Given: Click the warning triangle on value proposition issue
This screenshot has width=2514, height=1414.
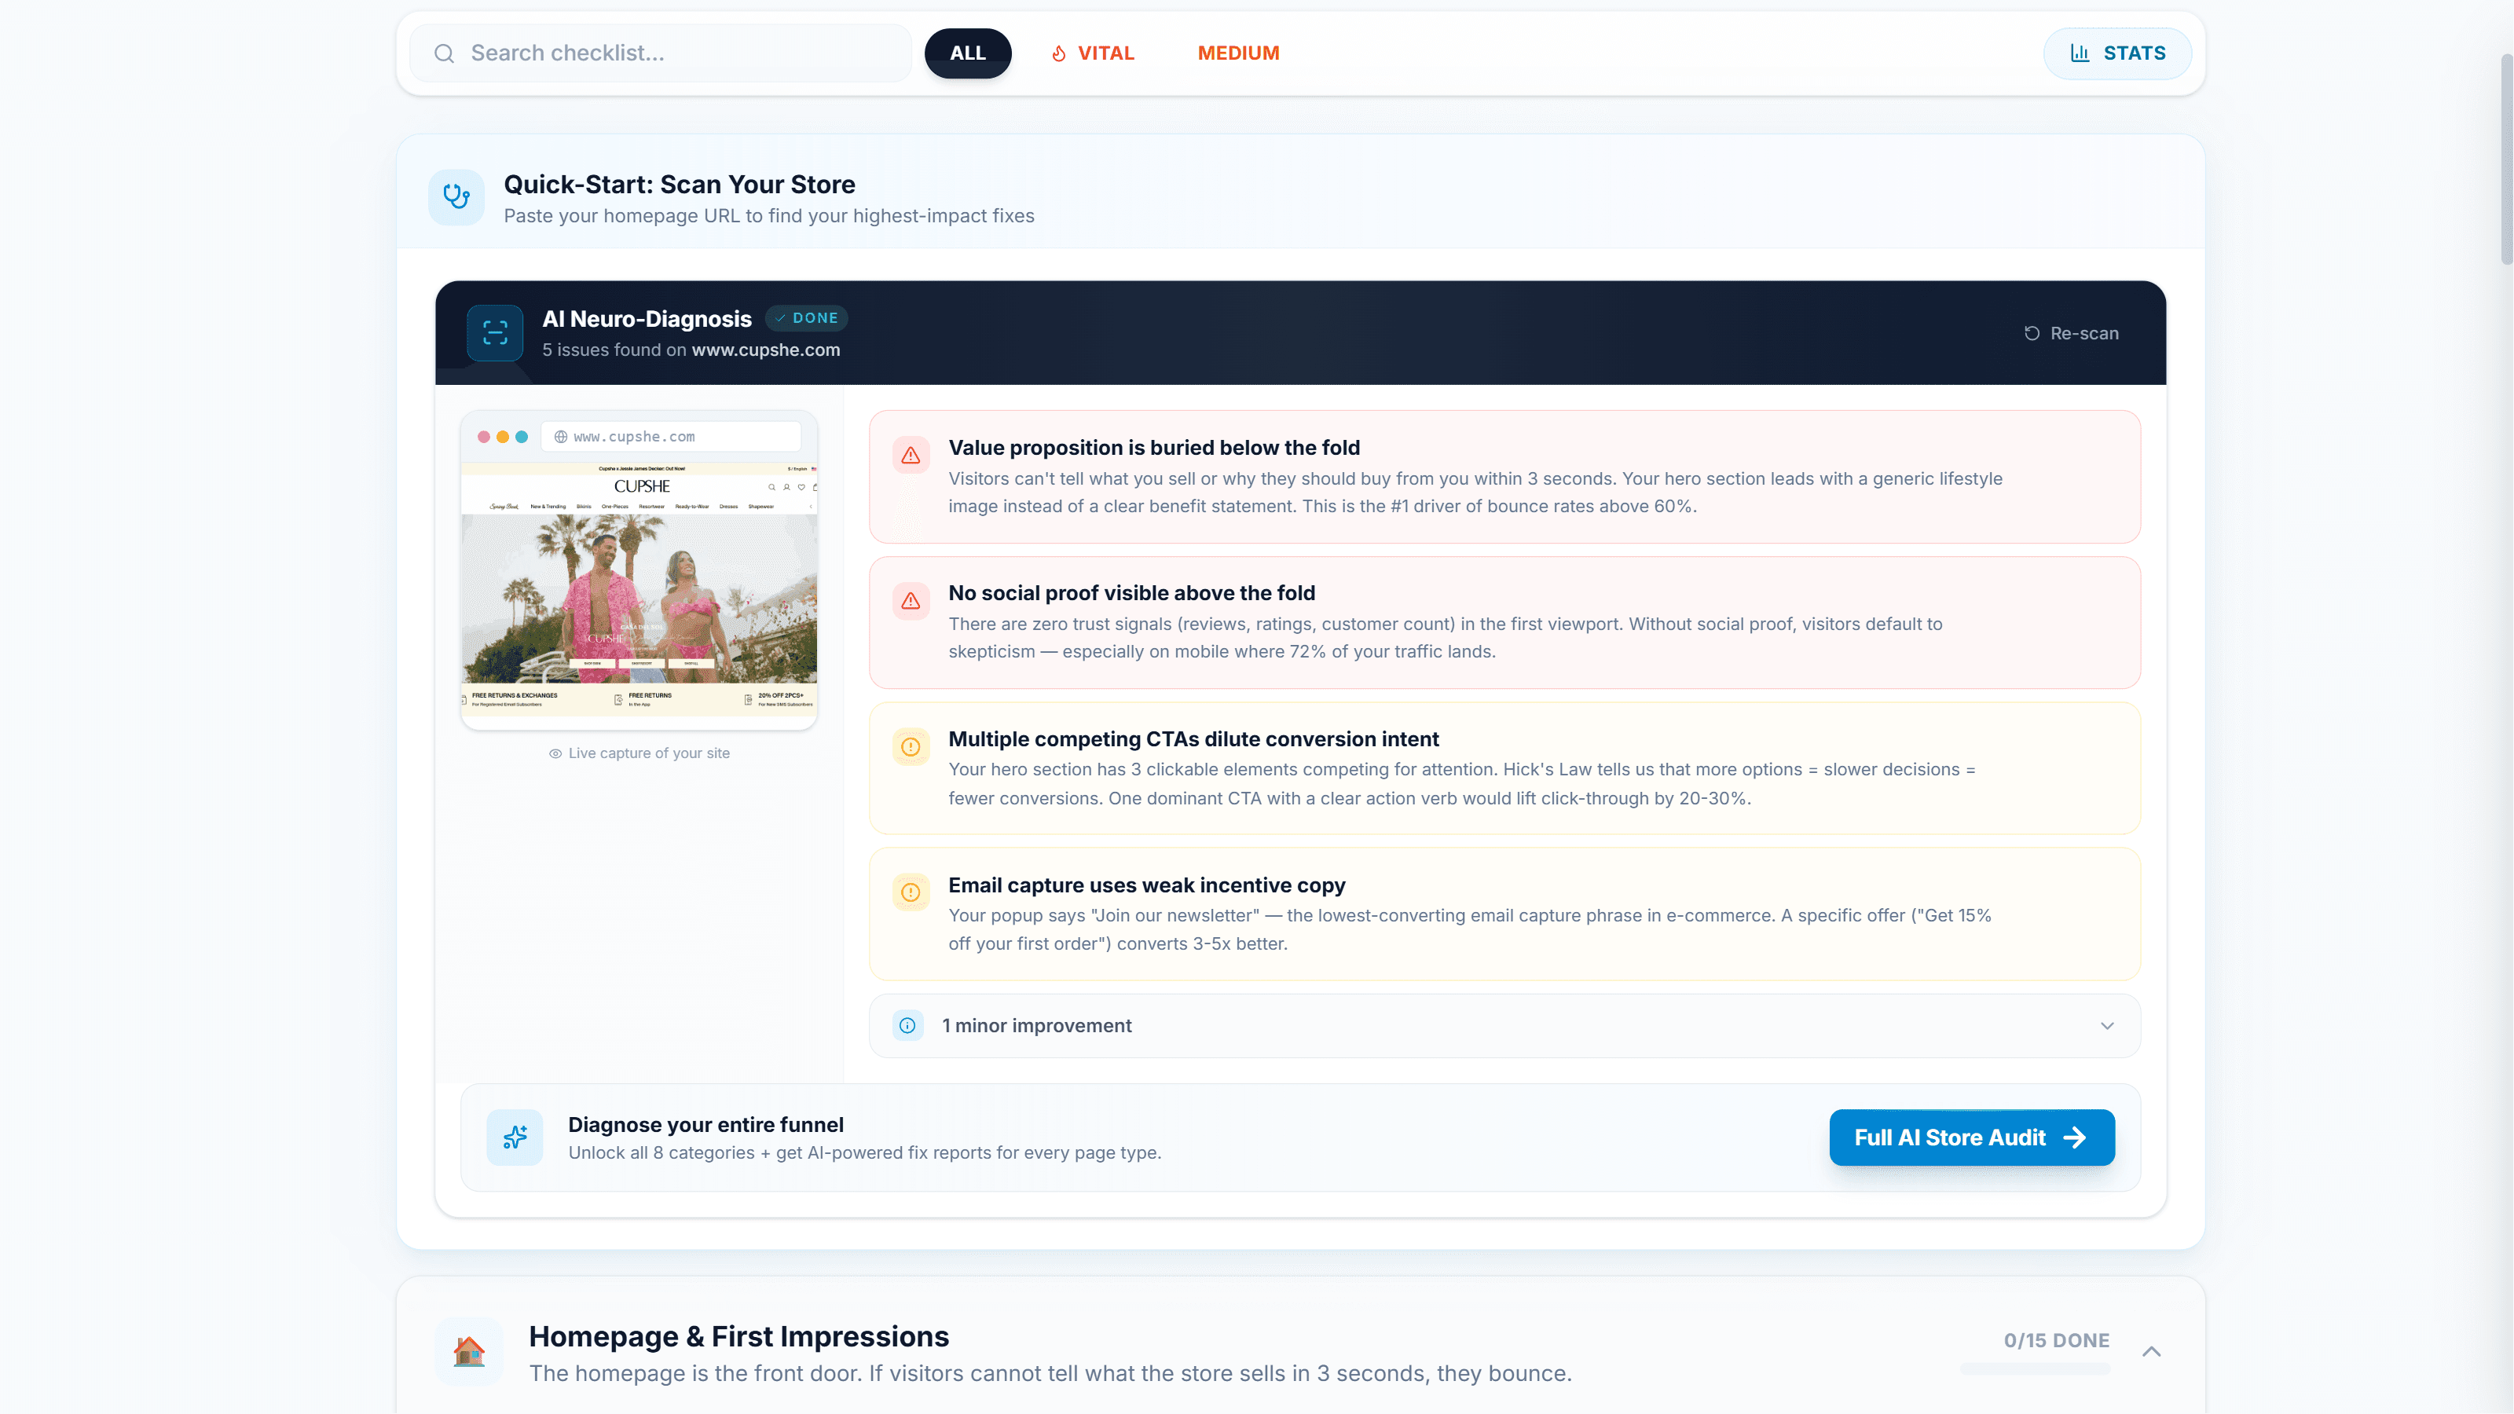Looking at the screenshot, I should [911, 455].
